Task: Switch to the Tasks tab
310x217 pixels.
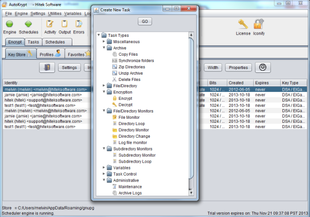Action: 33,42
